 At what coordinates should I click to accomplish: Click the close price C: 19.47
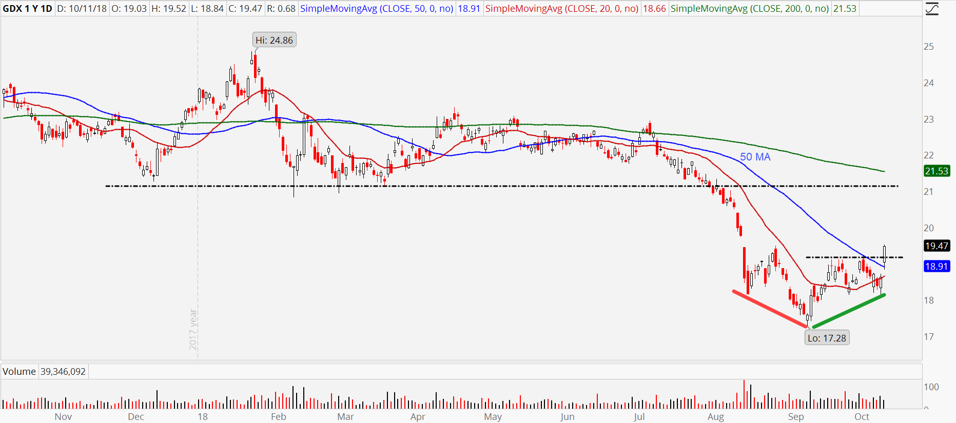[x=245, y=9]
